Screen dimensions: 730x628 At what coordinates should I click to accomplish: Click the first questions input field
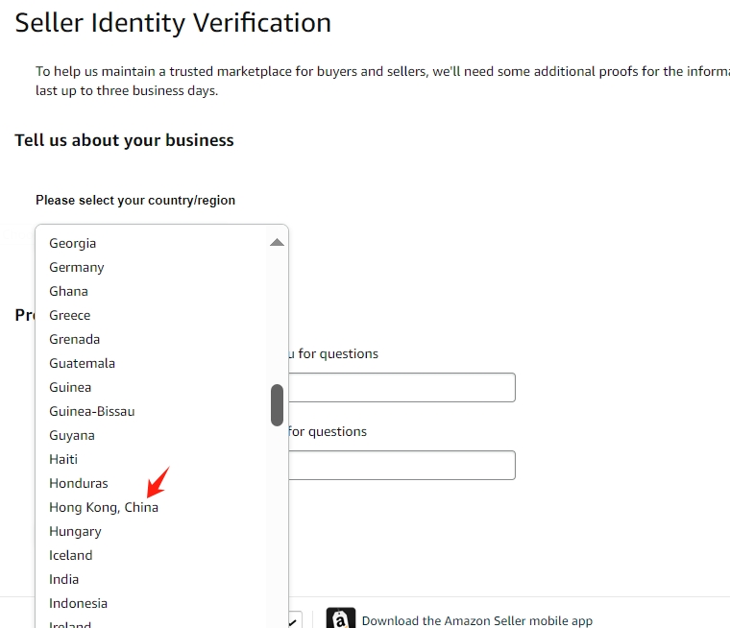(x=401, y=387)
